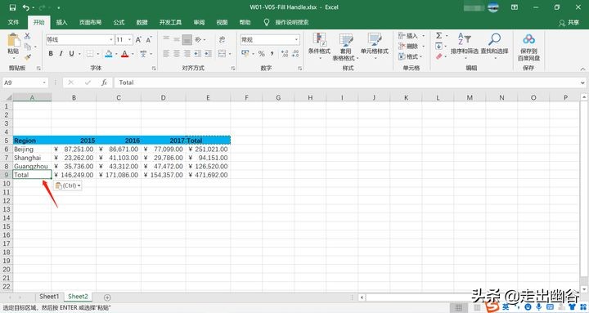Open 排序和筛选 sort and filter
The width and height of the screenshot is (589, 313).
click(465, 46)
